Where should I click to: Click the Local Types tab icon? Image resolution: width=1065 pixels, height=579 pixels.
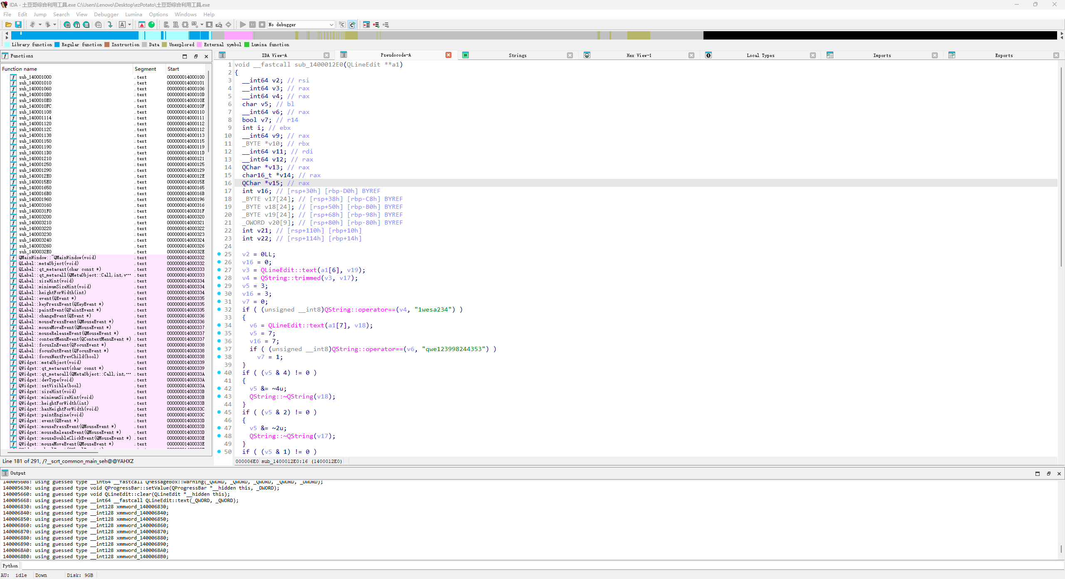tap(708, 55)
